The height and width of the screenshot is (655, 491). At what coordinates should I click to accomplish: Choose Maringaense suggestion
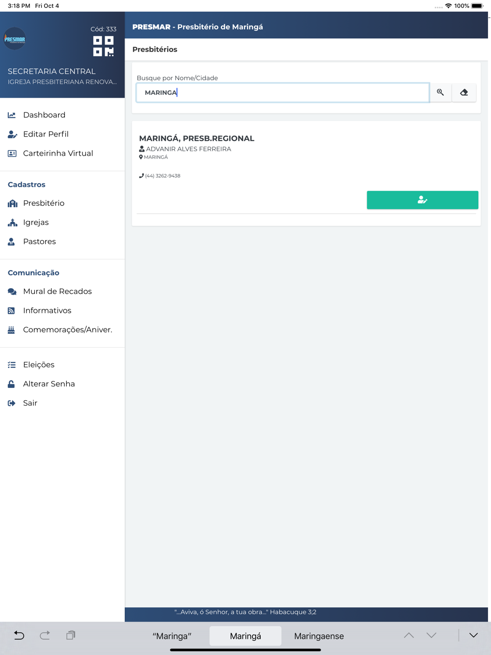319,636
